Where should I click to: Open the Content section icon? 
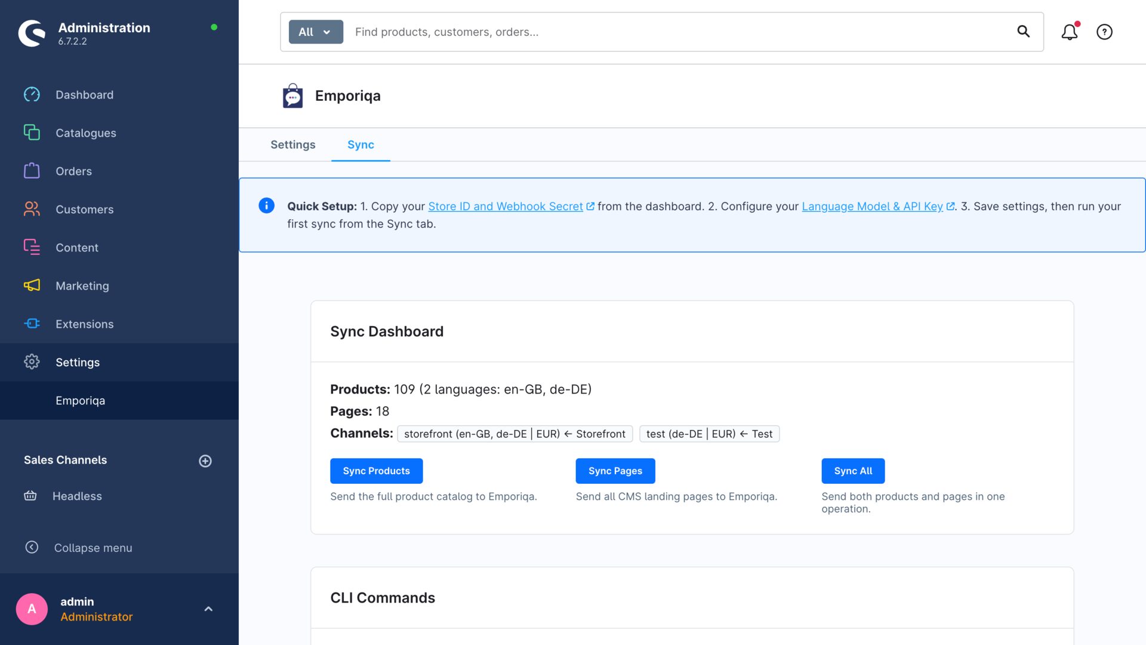coord(32,247)
